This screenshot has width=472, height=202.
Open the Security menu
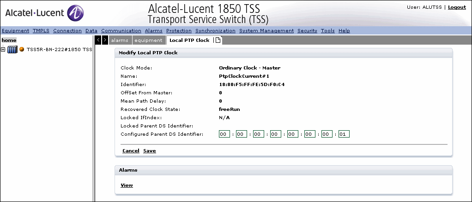[x=307, y=30]
